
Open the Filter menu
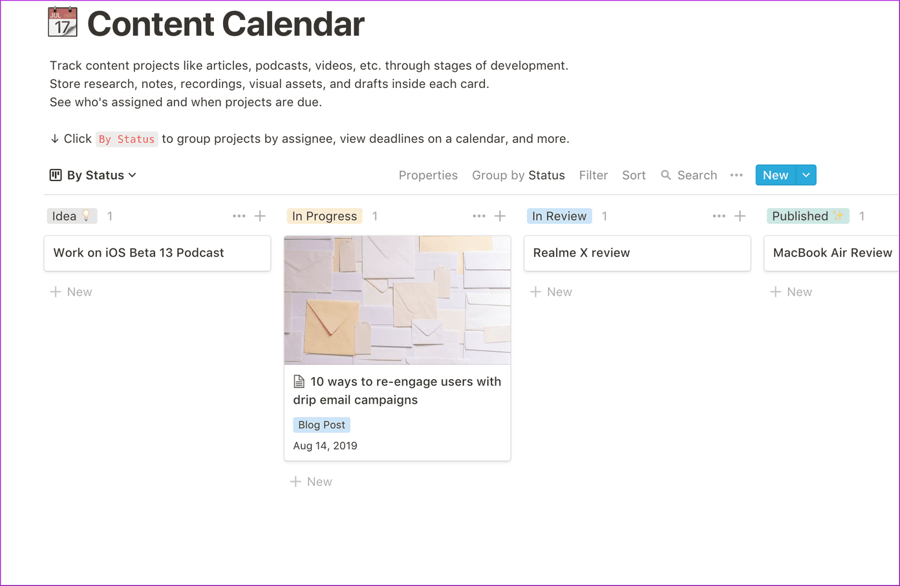coord(594,175)
